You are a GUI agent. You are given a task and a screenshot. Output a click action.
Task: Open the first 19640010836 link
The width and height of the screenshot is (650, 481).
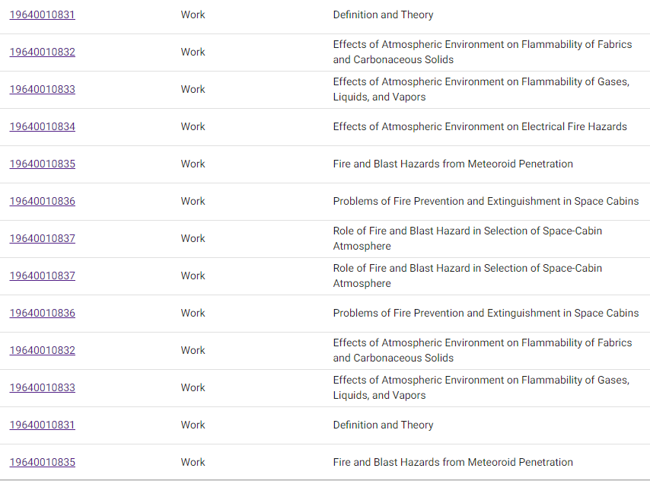click(43, 202)
